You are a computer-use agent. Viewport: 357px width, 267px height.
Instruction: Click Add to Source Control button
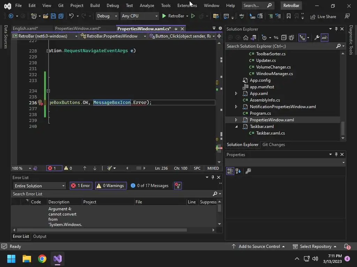pos(258,246)
